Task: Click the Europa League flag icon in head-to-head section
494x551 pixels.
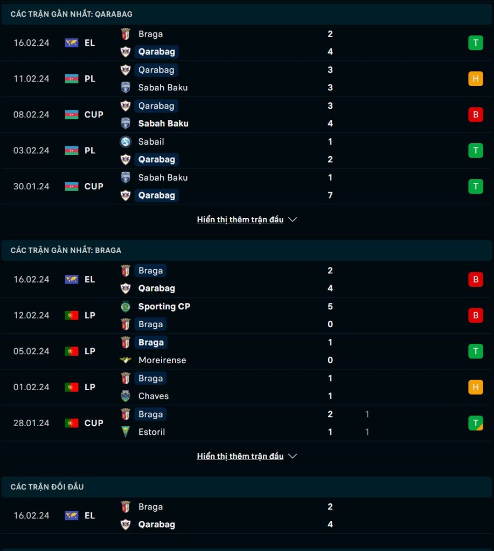Action: (x=72, y=515)
